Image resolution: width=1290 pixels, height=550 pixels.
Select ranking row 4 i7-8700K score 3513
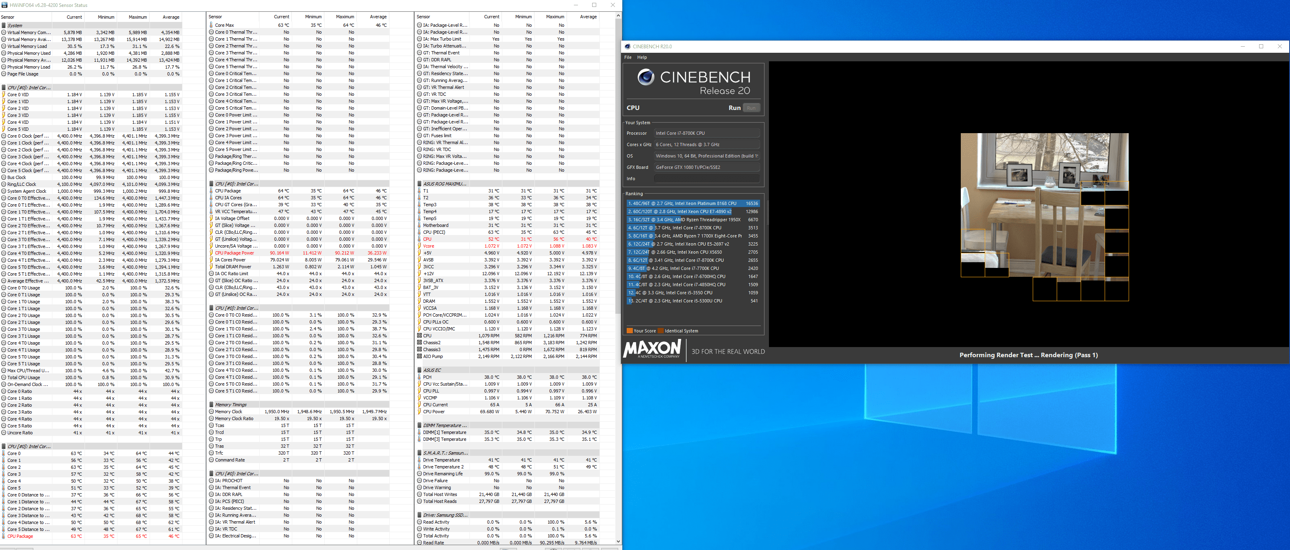click(x=693, y=227)
